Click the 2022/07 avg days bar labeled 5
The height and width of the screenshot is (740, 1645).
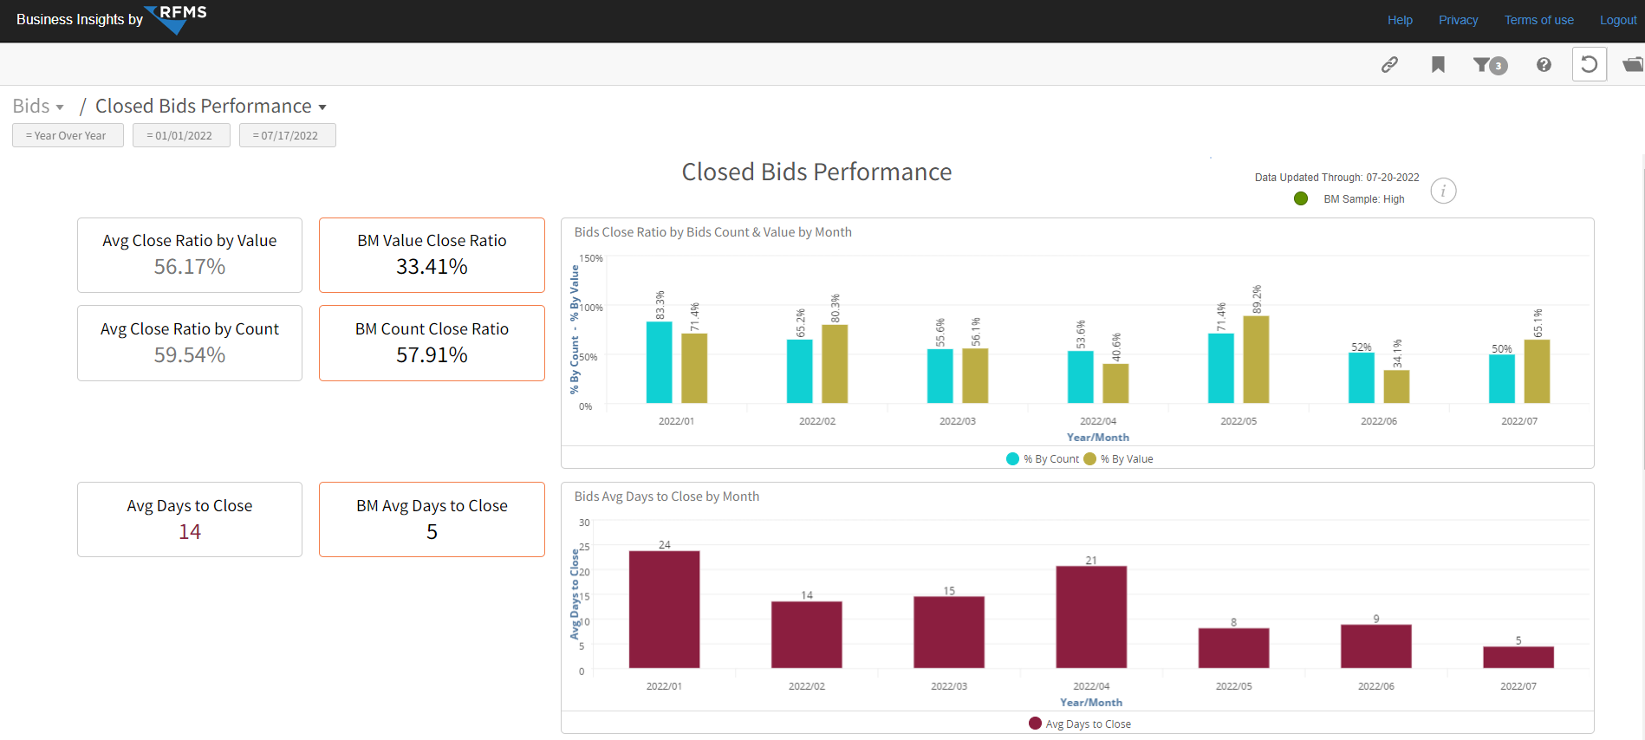[x=1518, y=657]
